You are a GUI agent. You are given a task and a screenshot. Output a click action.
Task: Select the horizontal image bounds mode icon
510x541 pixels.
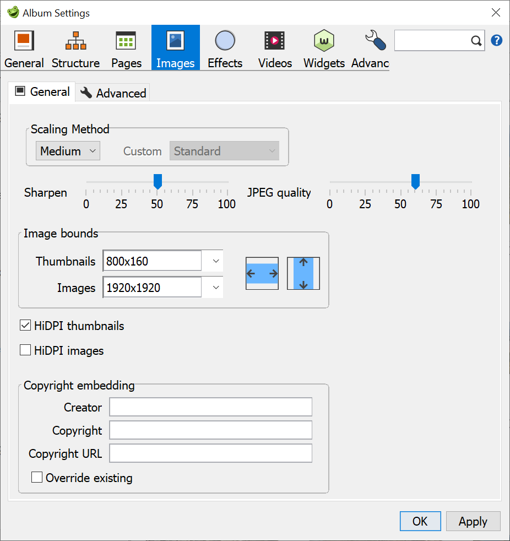click(x=262, y=273)
